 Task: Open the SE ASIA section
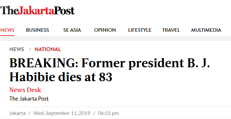click(x=72, y=30)
